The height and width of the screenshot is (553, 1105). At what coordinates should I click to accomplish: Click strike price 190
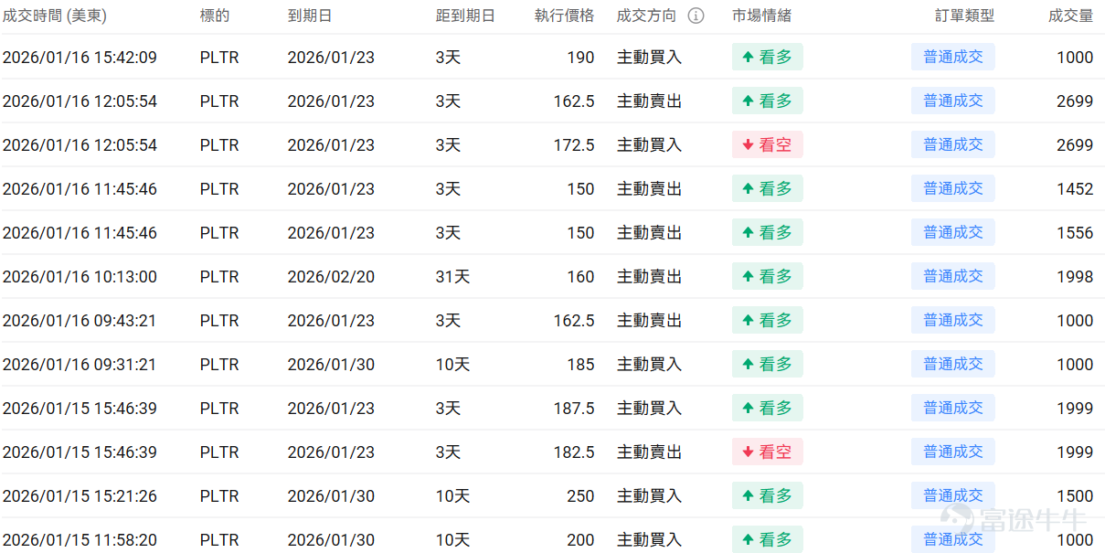(580, 58)
